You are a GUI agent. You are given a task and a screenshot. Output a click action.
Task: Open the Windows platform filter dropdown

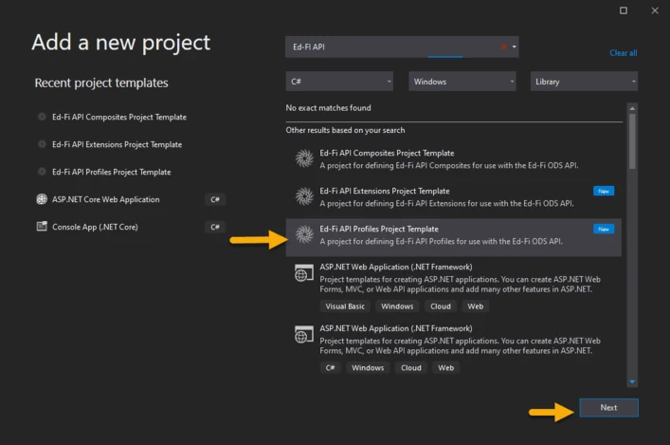point(462,82)
